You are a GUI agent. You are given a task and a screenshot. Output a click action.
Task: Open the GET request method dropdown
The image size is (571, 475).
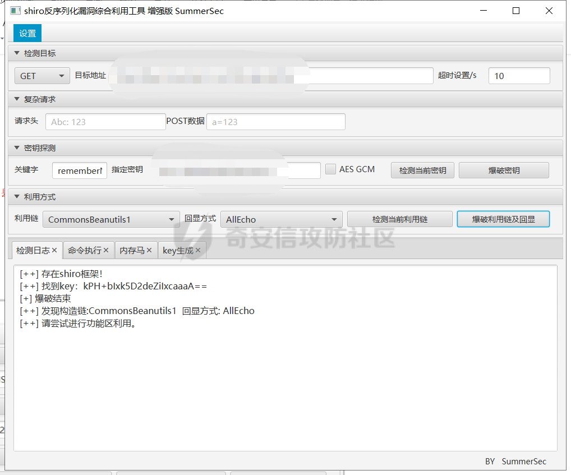(x=42, y=76)
